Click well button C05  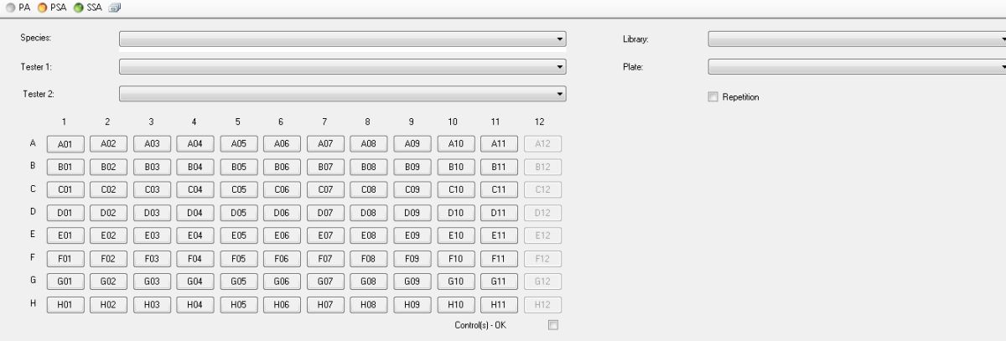239,189
